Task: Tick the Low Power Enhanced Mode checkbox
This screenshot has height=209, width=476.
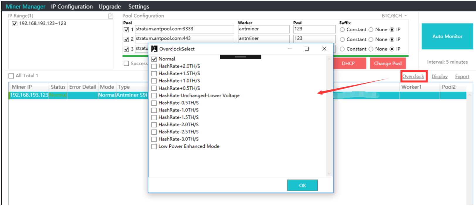Action: tap(154, 147)
